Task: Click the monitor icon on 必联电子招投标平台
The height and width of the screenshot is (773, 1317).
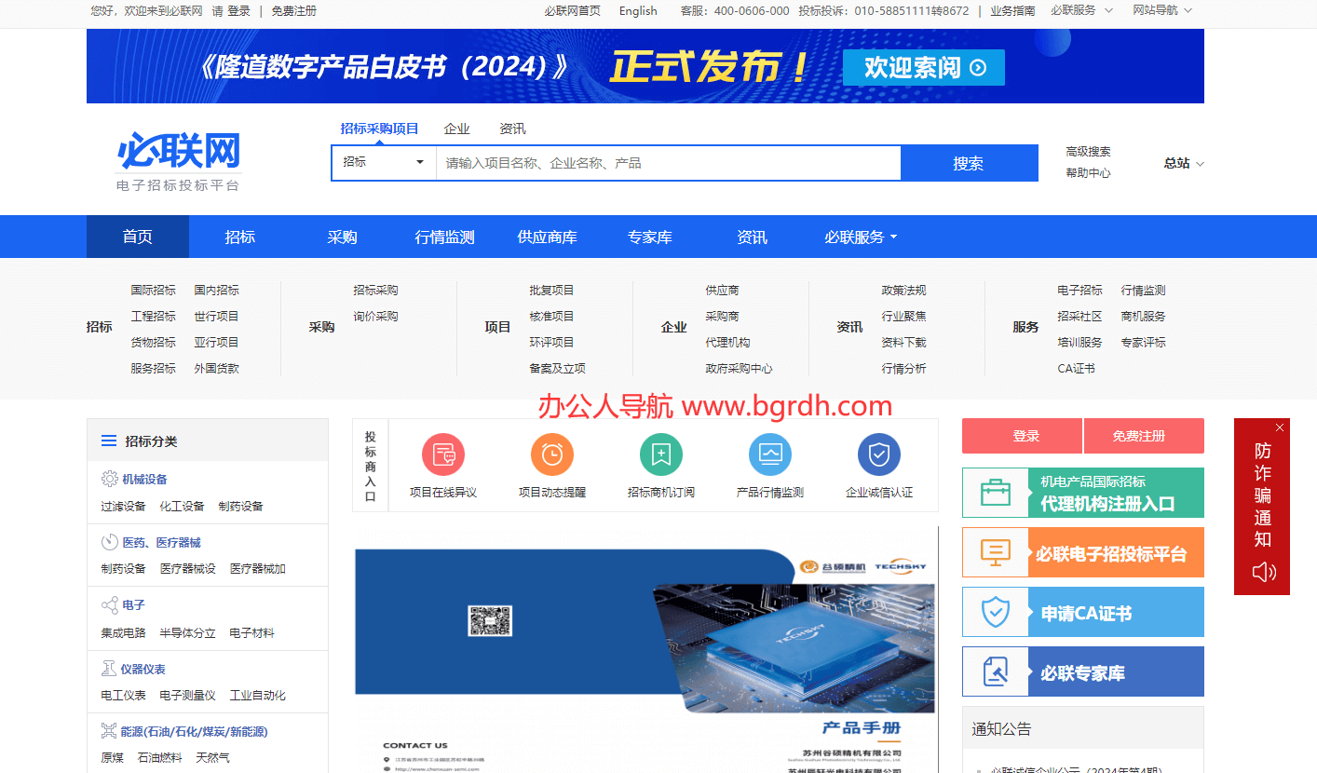Action: click(996, 551)
